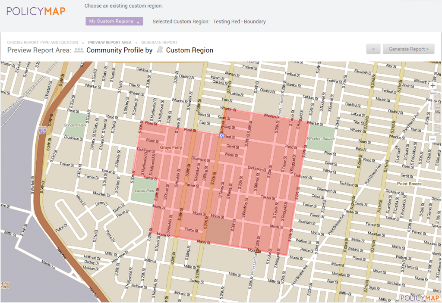Click the zoom slider track below the handle
Image resolution: width=442 pixels, height=303 pixels.
pos(433,116)
